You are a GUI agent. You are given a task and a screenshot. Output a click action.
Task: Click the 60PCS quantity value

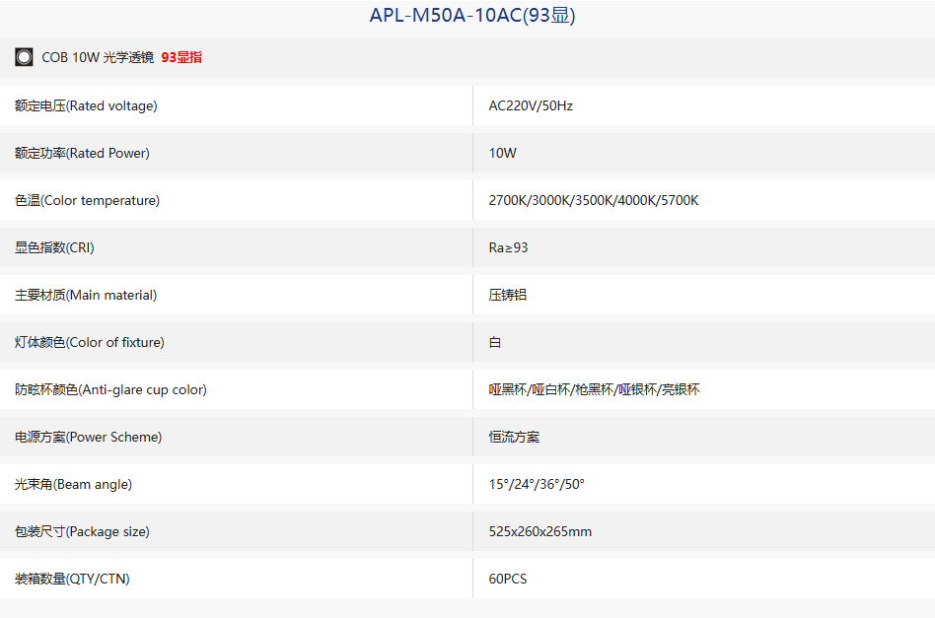(x=508, y=579)
